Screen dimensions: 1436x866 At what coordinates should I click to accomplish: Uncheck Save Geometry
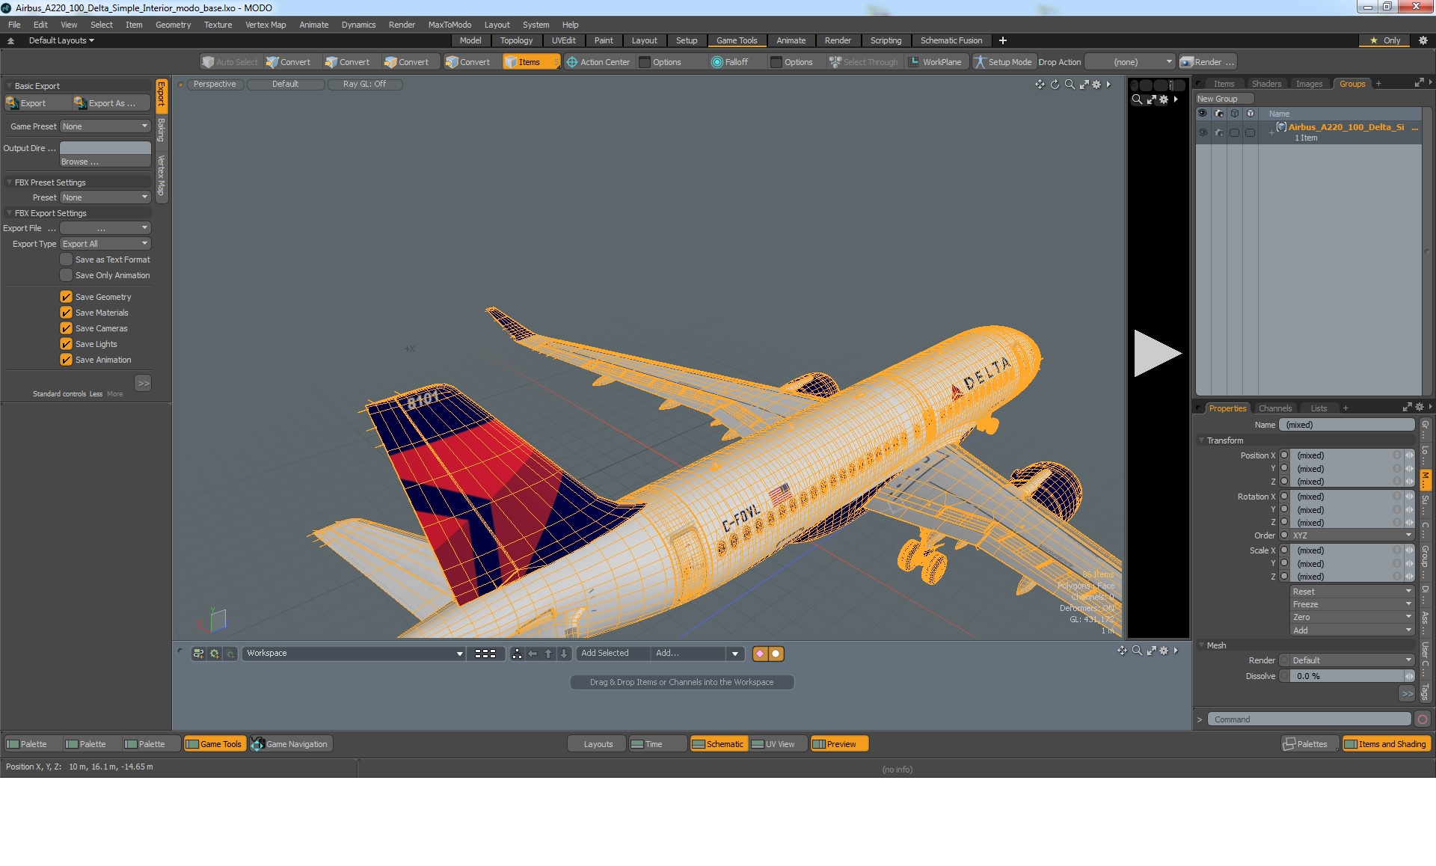pyautogui.click(x=67, y=297)
